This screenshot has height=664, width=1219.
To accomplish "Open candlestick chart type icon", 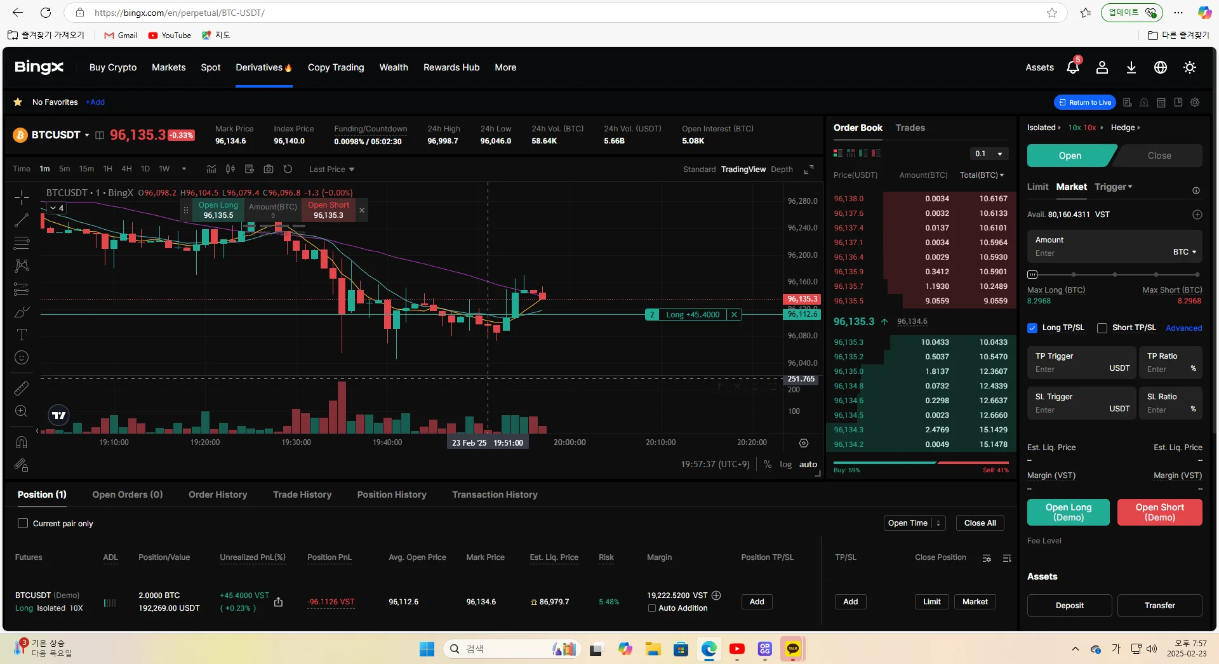I will pos(230,169).
